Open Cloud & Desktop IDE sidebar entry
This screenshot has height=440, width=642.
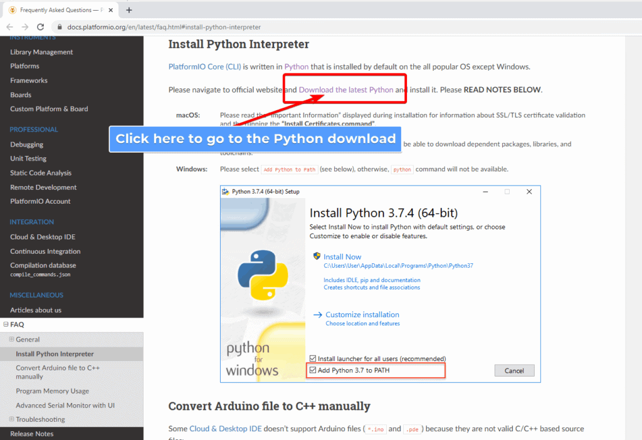[43, 237]
